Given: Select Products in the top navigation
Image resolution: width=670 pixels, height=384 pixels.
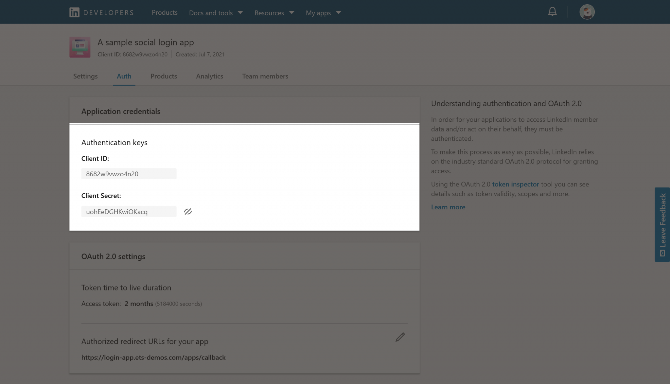Looking at the screenshot, I should (165, 12).
